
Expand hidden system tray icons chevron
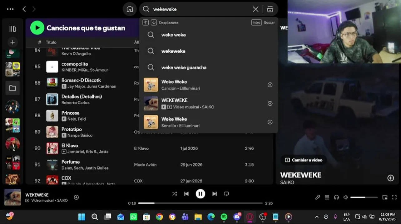pos(317,217)
